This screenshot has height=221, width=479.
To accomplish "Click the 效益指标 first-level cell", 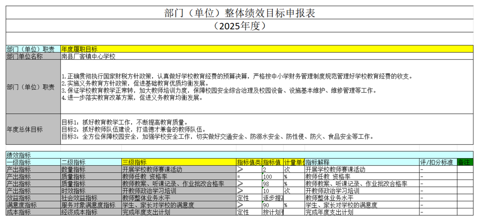I will click(33, 198).
